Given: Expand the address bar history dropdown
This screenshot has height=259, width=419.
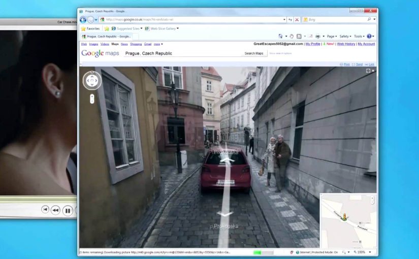Looking at the screenshot, I should click(x=284, y=19).
